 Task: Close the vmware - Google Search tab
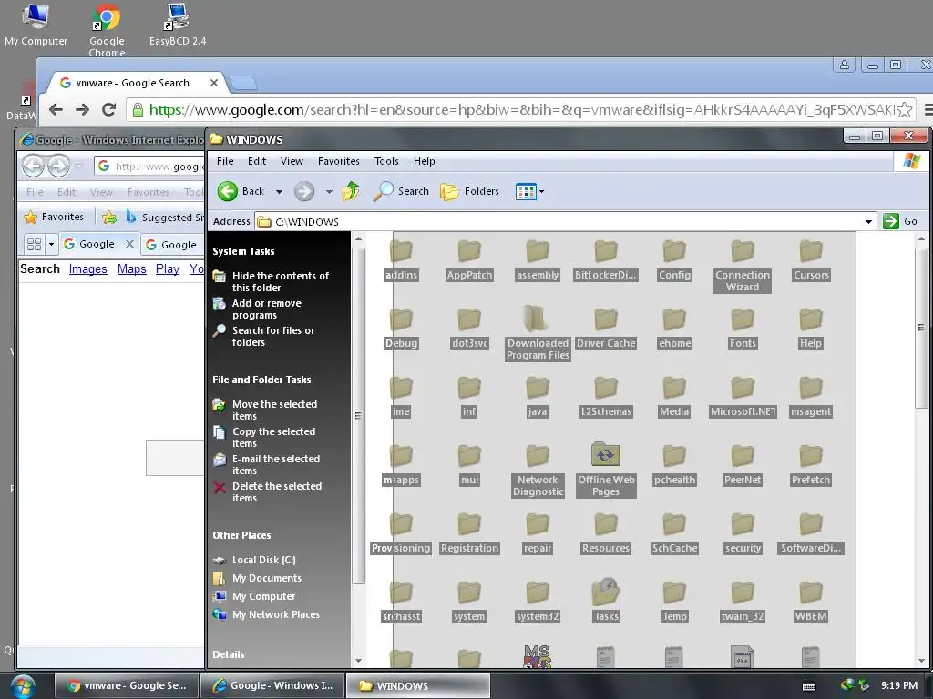pos(213,83)
